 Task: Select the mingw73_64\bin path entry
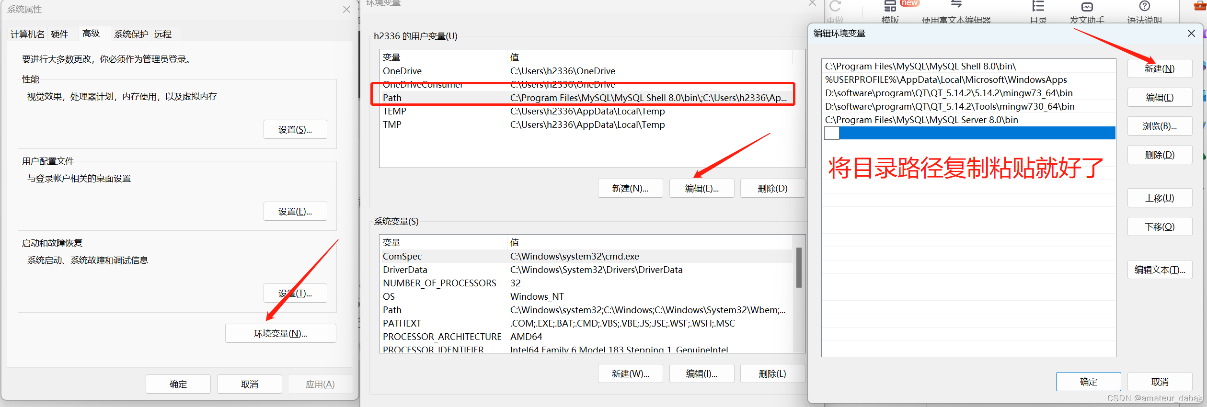click(x=969, y=93)
